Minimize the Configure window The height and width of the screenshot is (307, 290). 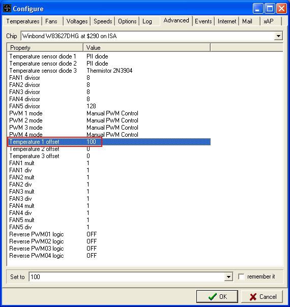click(x=258, y=9)
